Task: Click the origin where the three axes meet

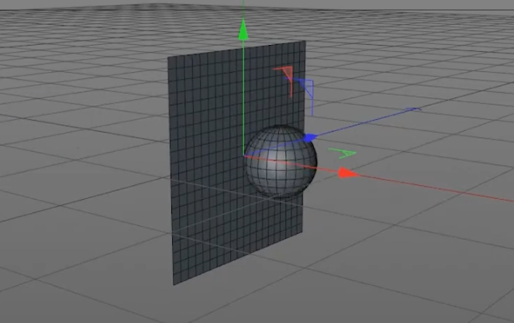Action: 244,155
